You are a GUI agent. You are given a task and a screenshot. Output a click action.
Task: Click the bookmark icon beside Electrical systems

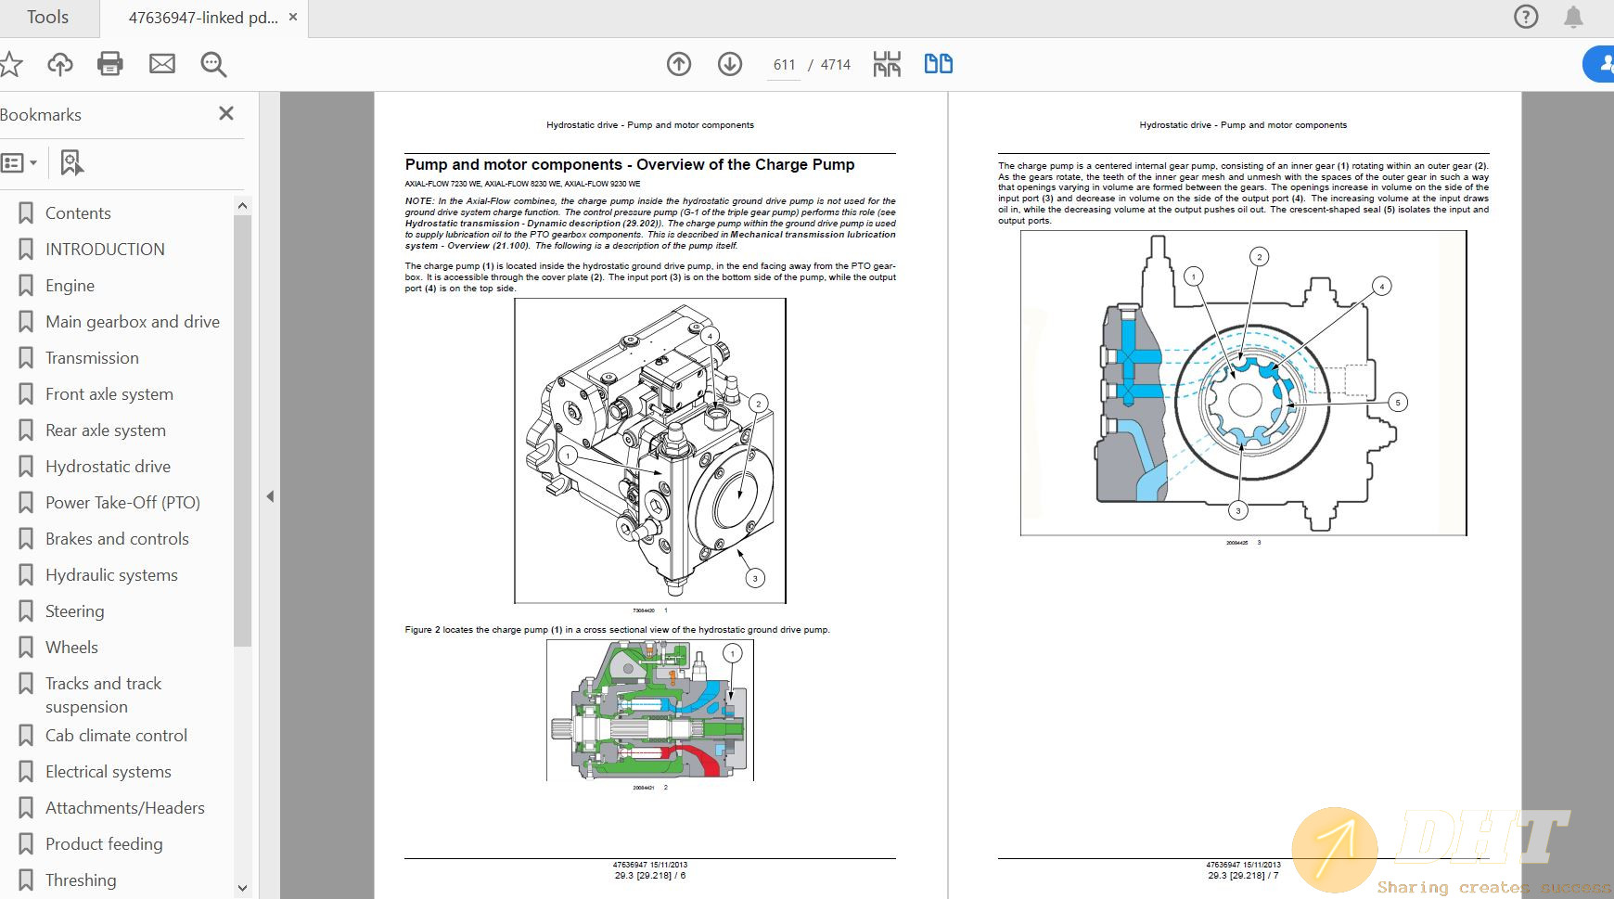tap(26, 772)
